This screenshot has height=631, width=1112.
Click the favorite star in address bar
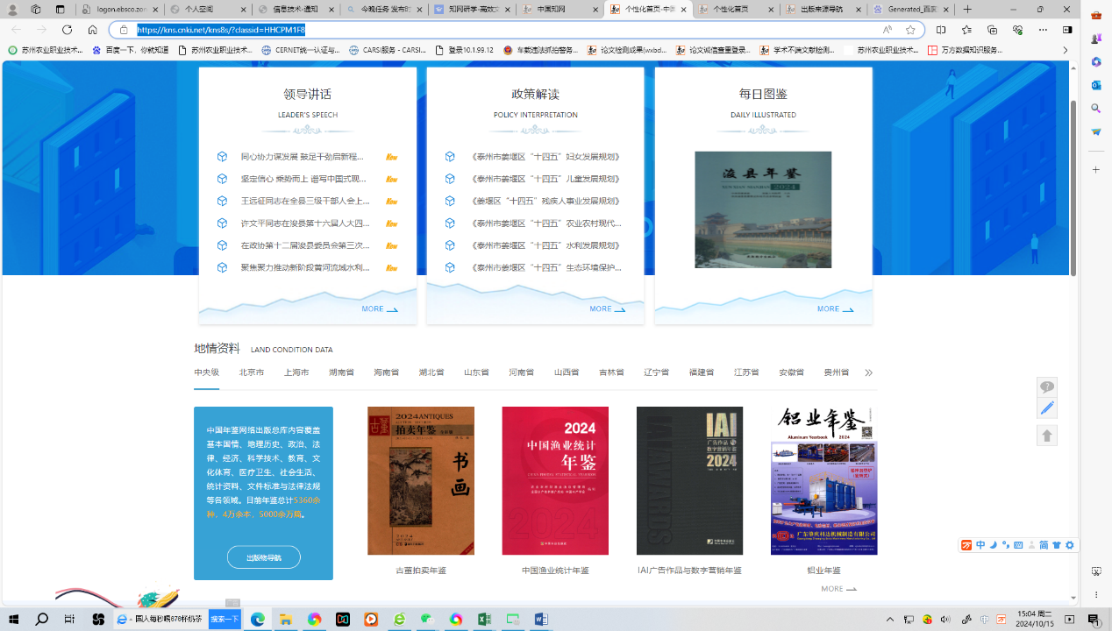[x=910, y=30]
